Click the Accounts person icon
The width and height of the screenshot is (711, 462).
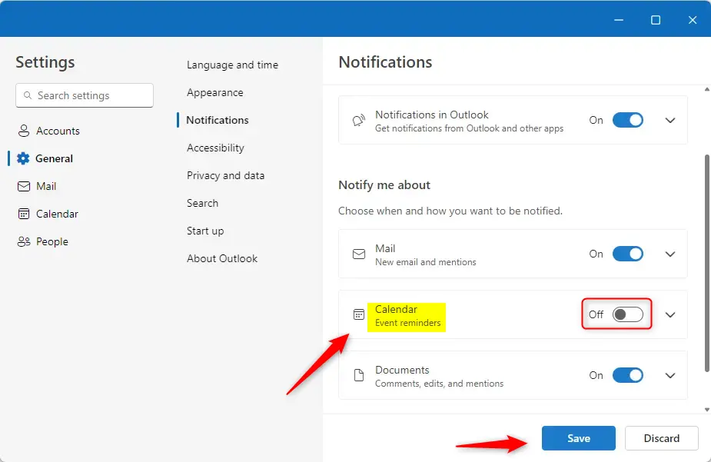(24, 131)
